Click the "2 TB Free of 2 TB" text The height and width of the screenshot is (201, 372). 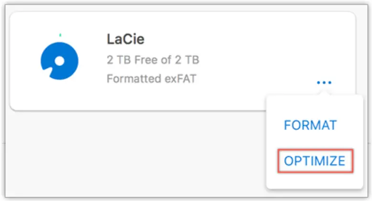[x=153, y=60]
